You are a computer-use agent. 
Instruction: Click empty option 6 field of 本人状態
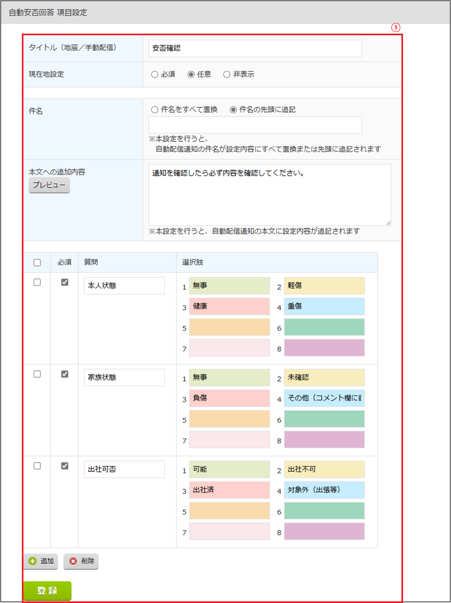point(325,327)
